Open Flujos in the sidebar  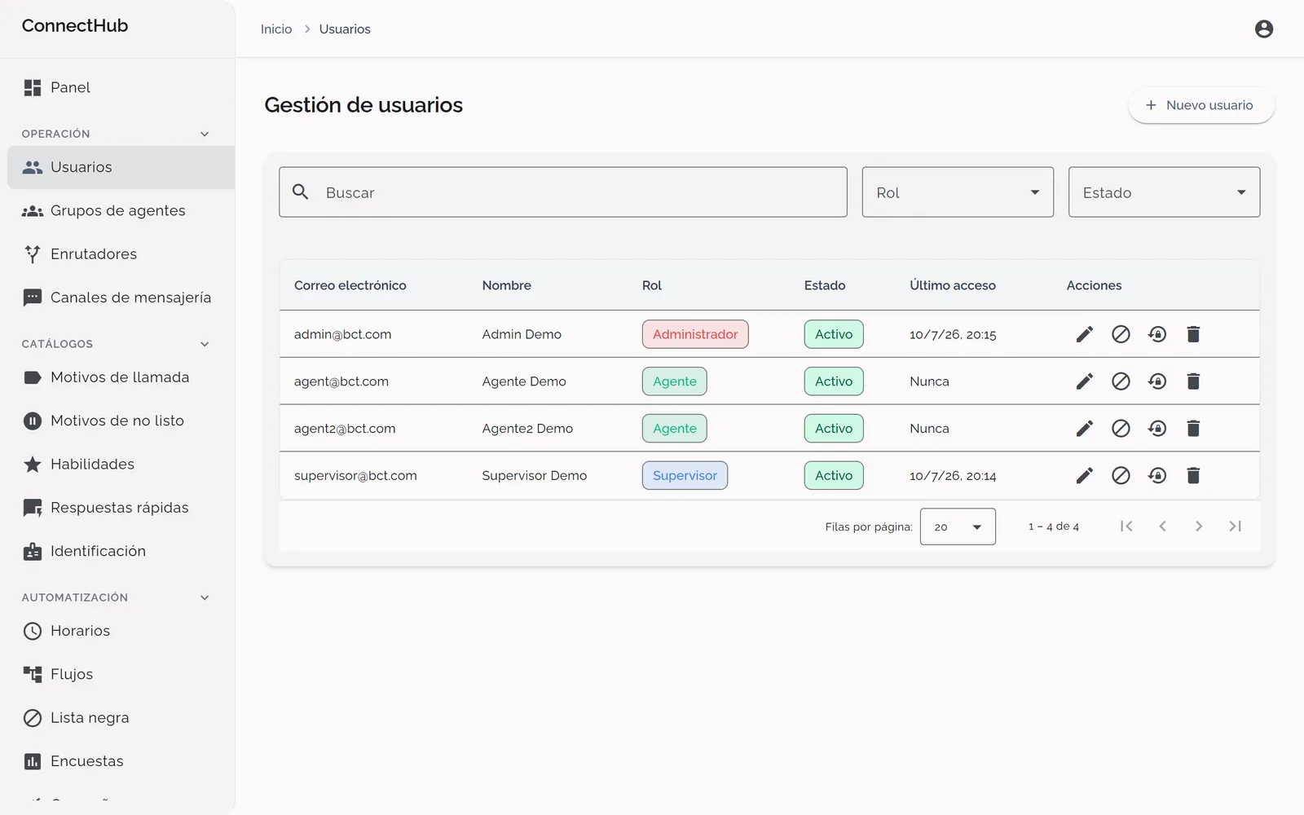tap(121, 674)
